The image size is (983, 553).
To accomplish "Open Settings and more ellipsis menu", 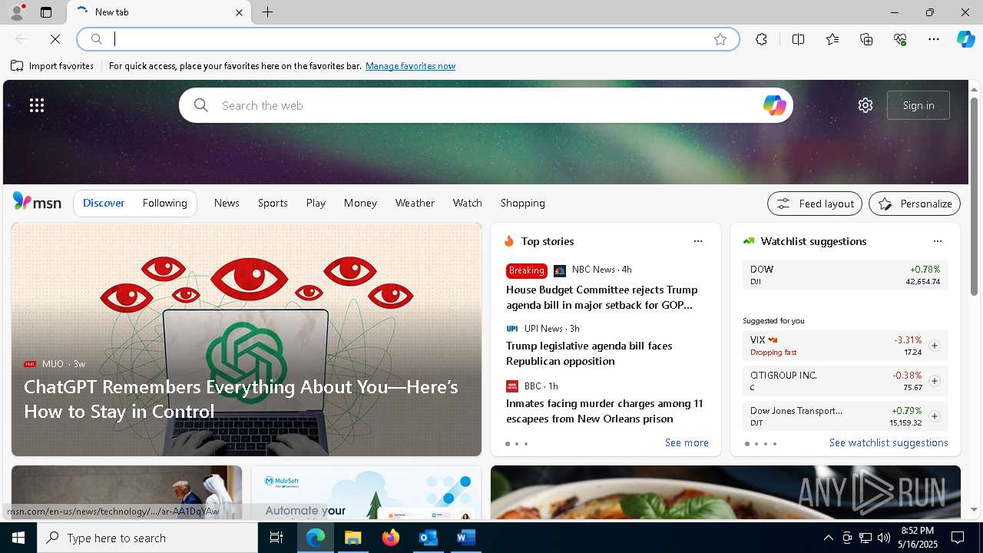I will tap(934, 39).
